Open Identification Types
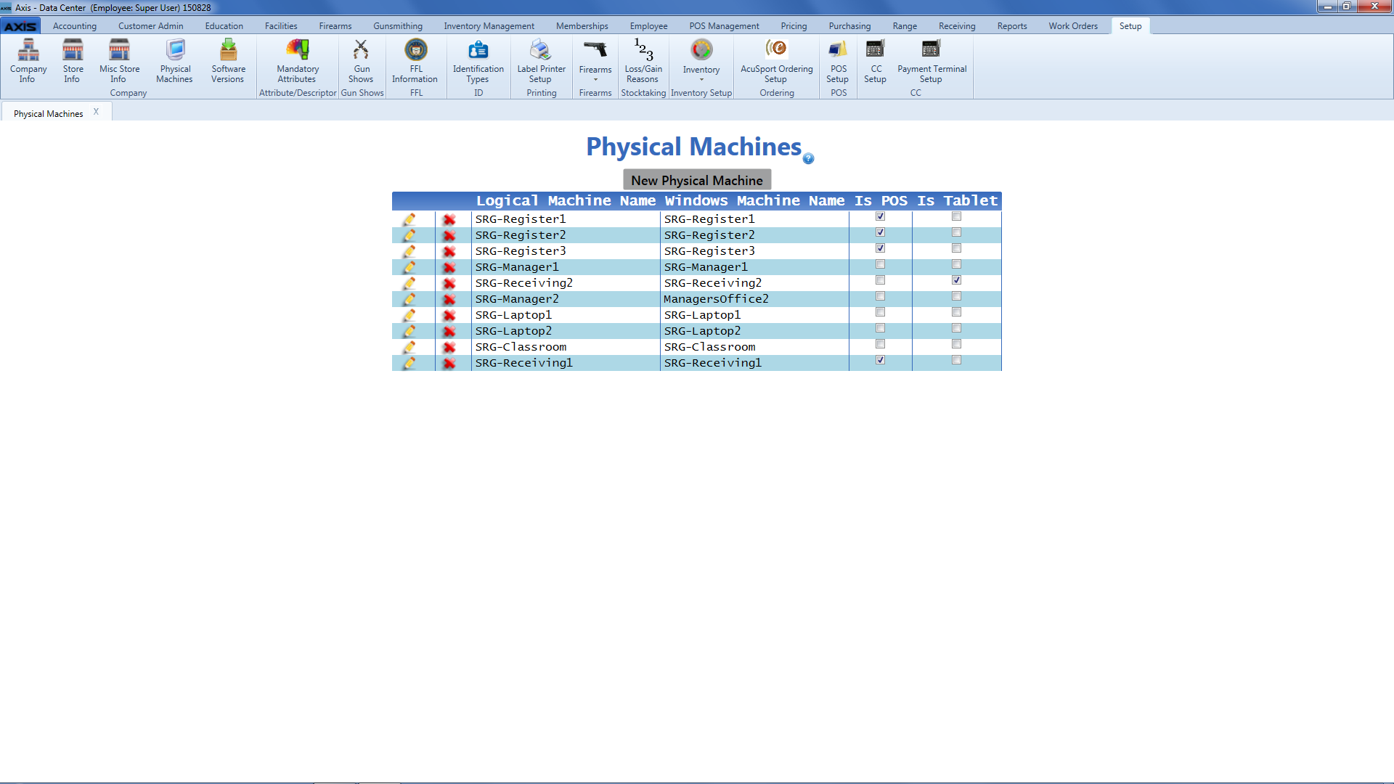 coord(478,61)
